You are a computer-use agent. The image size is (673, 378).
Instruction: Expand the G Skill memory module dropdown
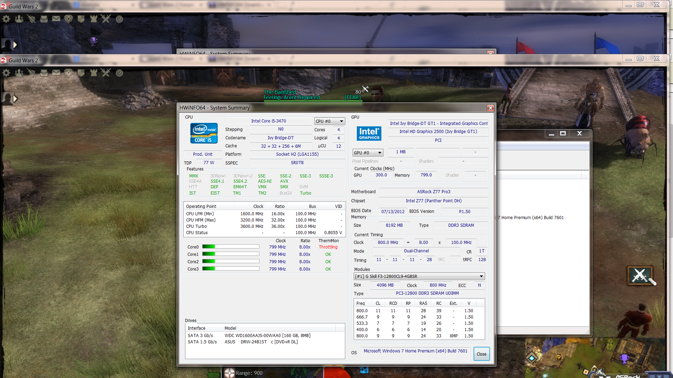coord(419,276)
